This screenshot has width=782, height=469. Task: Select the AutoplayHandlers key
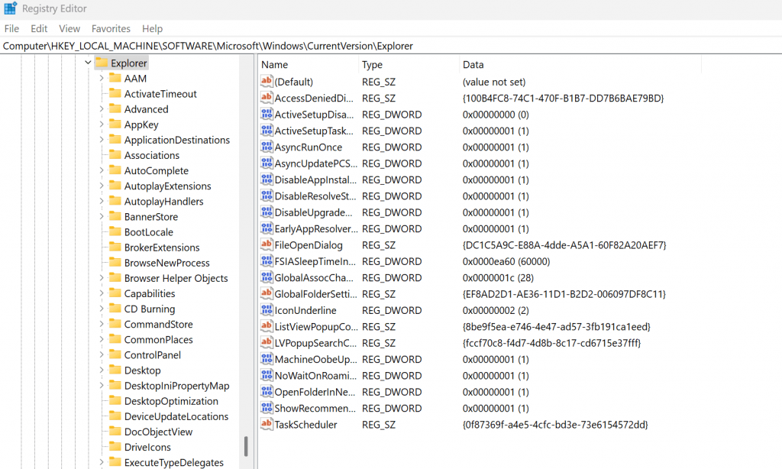tap(163, 201)
